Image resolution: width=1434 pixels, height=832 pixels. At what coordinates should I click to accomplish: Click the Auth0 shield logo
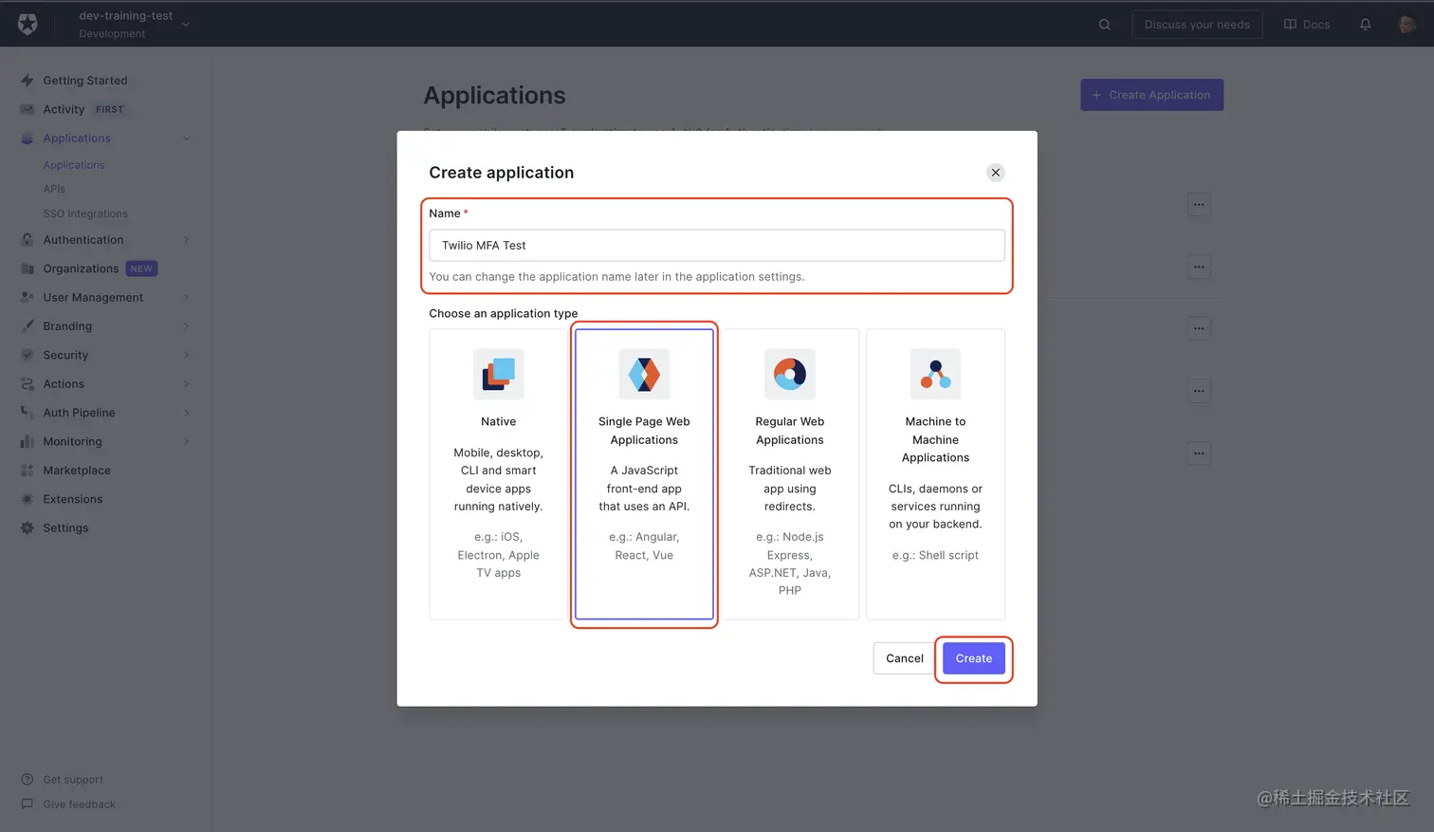[x=26, y=23]
